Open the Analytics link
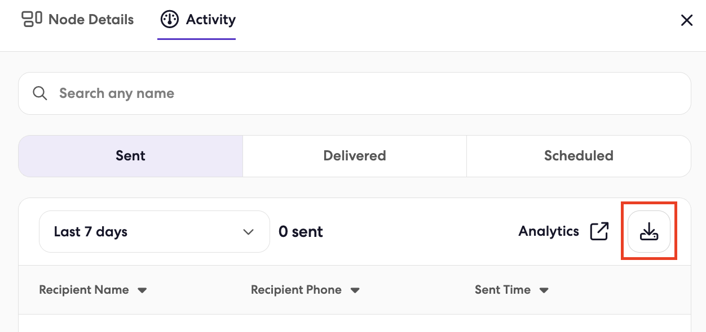This screenshot has height=332, width=706. 549,231
